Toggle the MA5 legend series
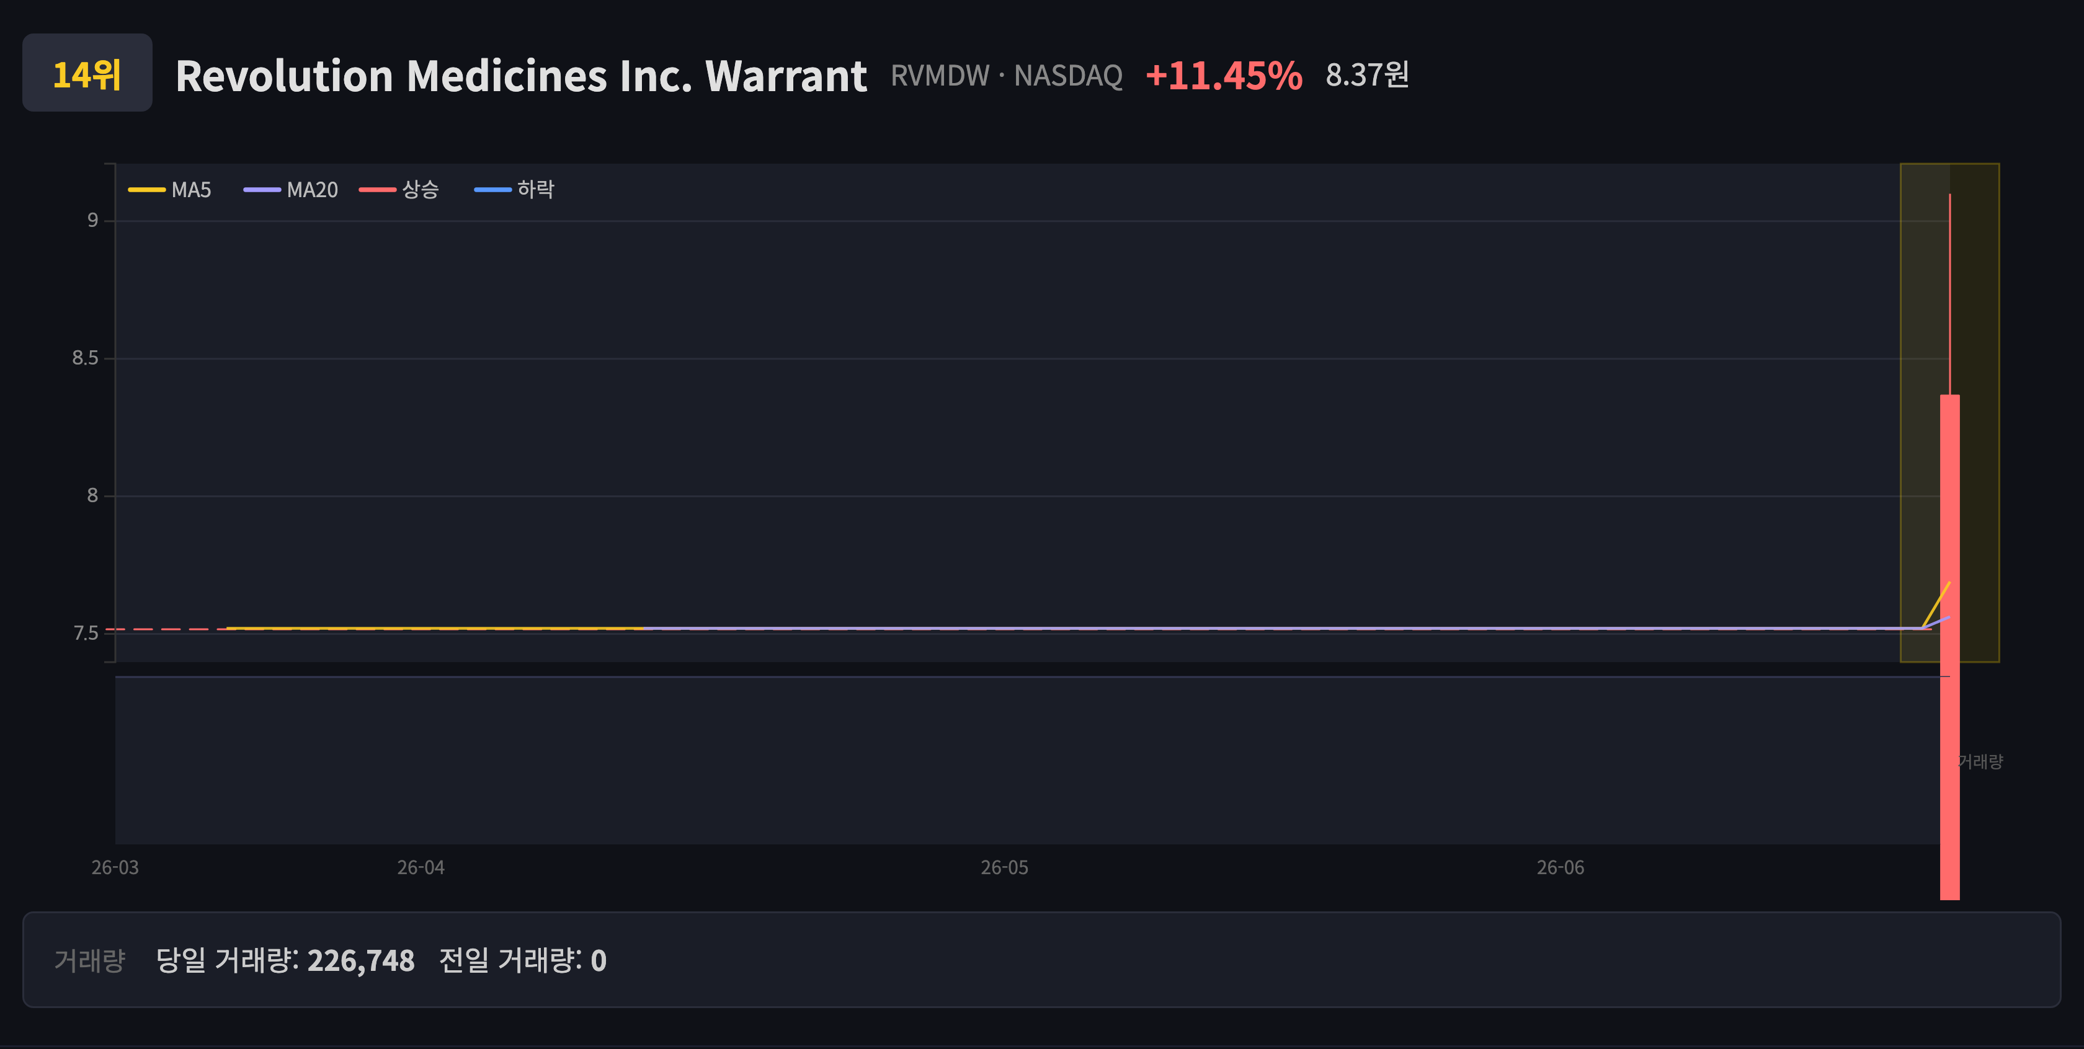The width and height of the screenshot is (2084, 1049). click(x=170, y=190)
